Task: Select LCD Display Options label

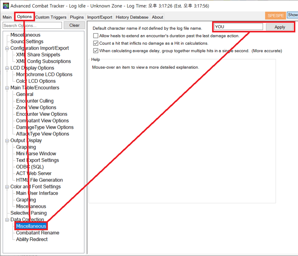Action: click(32, 68)
